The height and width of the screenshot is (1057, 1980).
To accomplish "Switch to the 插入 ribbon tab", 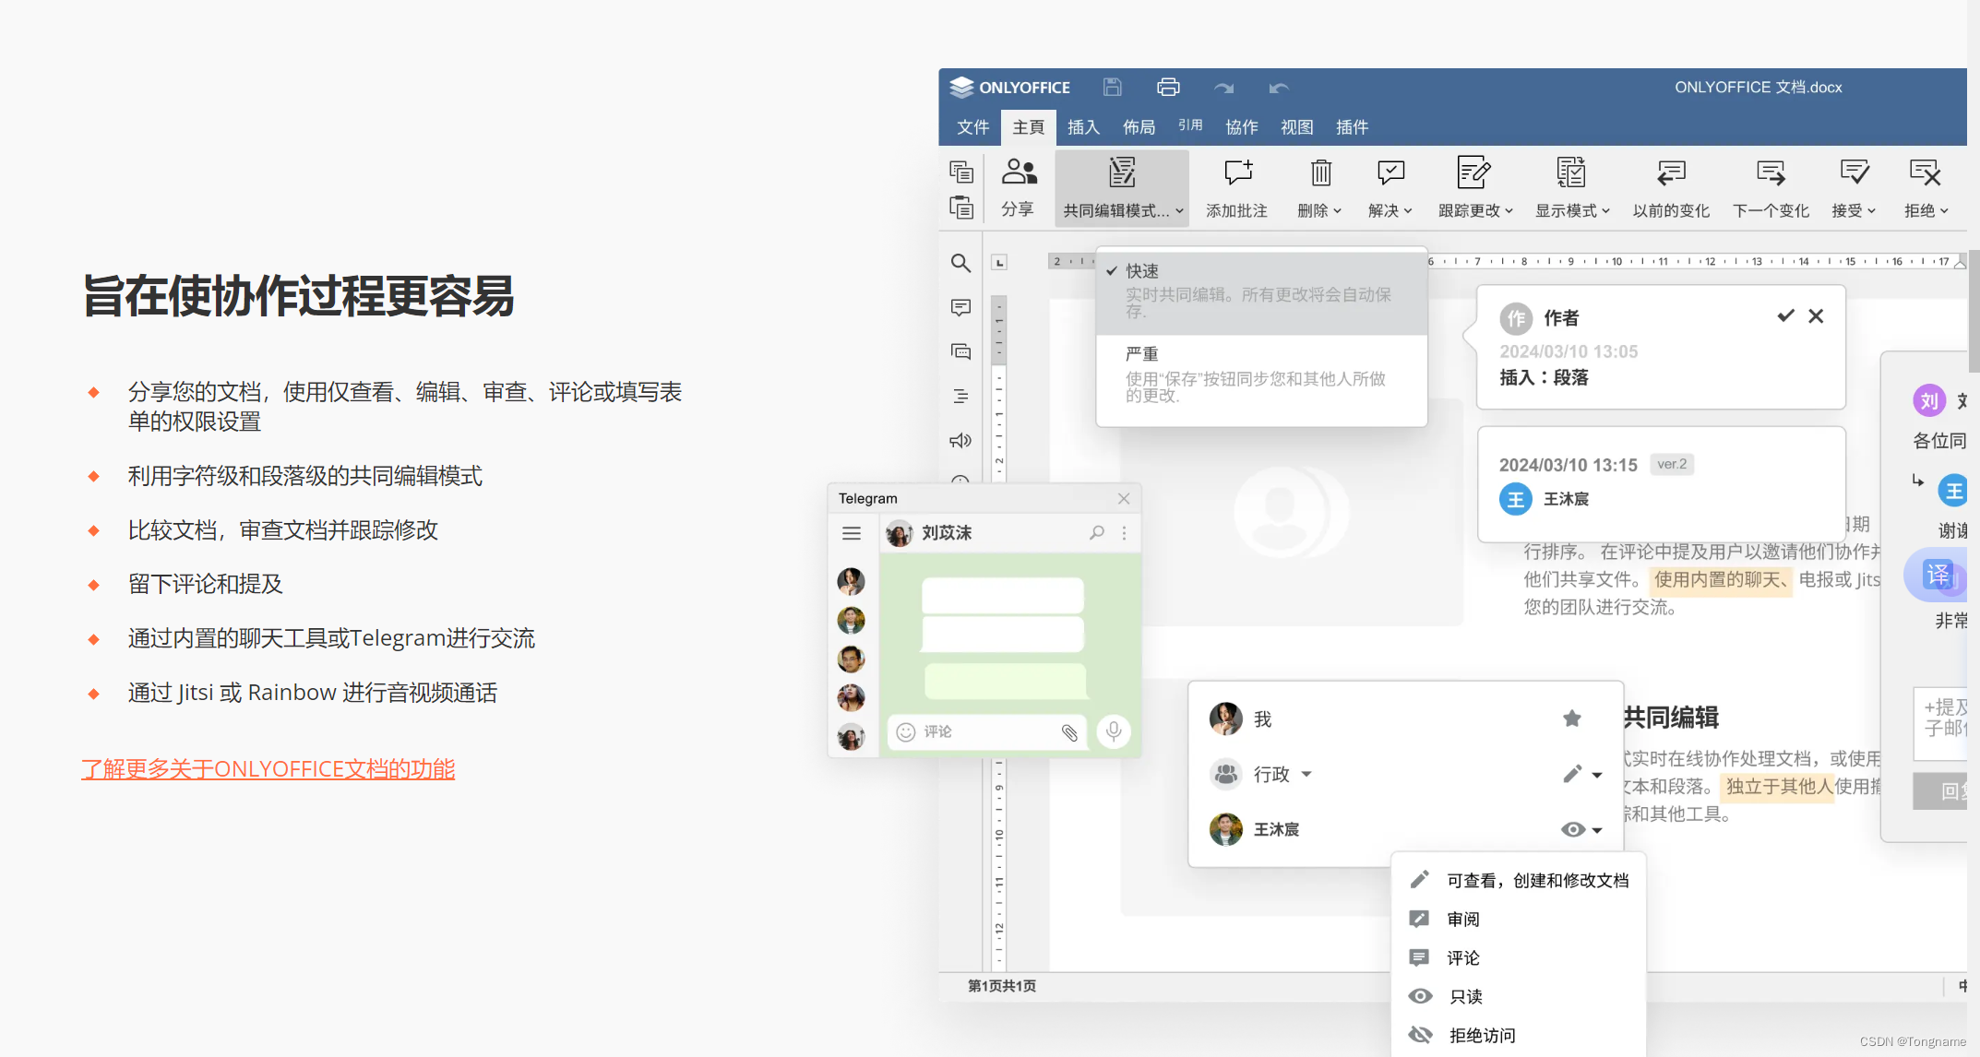I will 1083,127.
